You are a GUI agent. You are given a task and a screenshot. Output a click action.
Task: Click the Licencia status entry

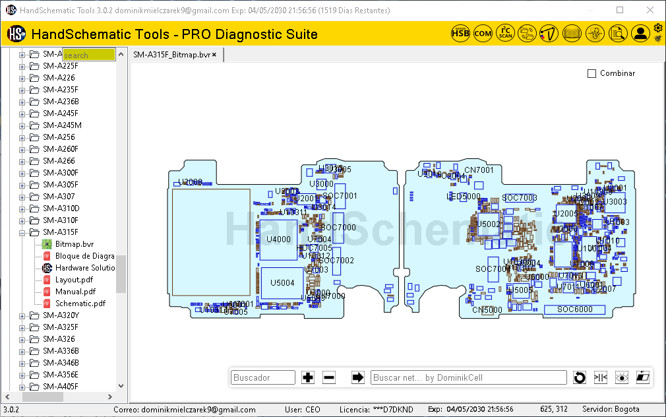click(x=377, y=410)
